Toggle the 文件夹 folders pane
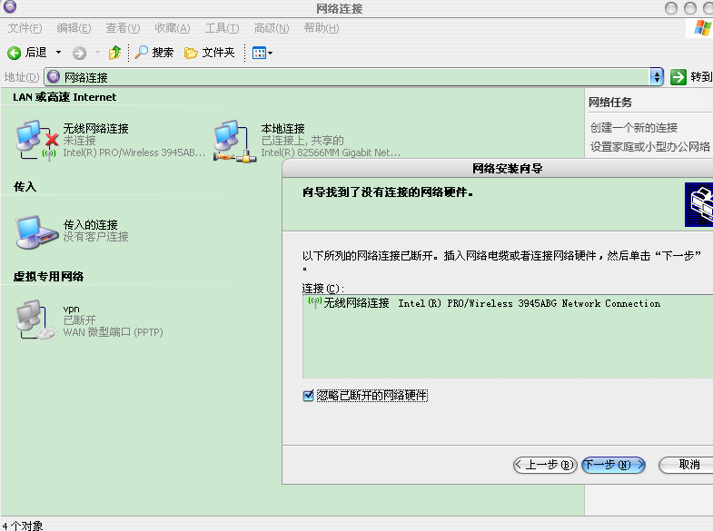Viewport: 713px width, 531px height. (210, 53)
